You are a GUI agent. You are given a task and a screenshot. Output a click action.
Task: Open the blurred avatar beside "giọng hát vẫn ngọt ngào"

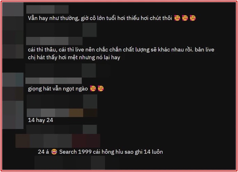coord(13,80)
